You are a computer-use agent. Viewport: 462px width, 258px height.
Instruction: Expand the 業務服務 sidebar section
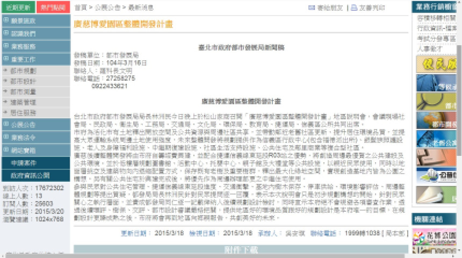[x=24, y=47]
